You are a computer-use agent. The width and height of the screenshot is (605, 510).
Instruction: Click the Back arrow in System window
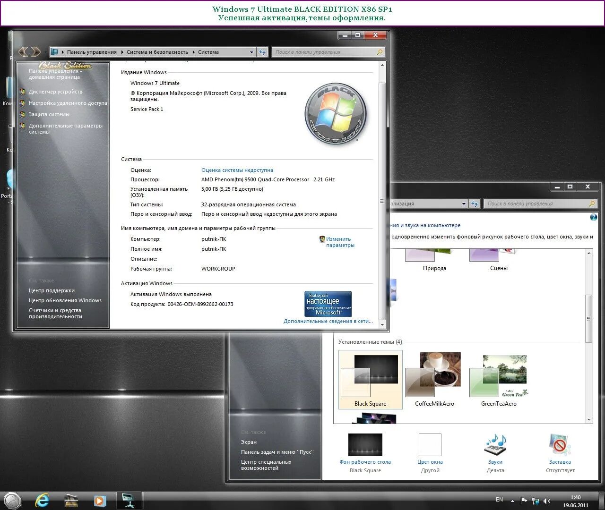[23, 51]
